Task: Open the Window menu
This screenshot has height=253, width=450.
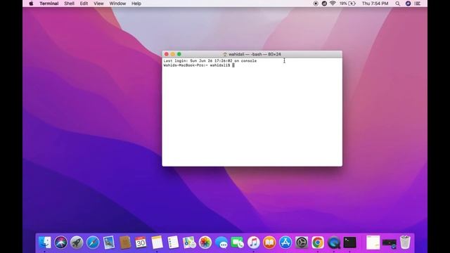Action: (117, 4)
